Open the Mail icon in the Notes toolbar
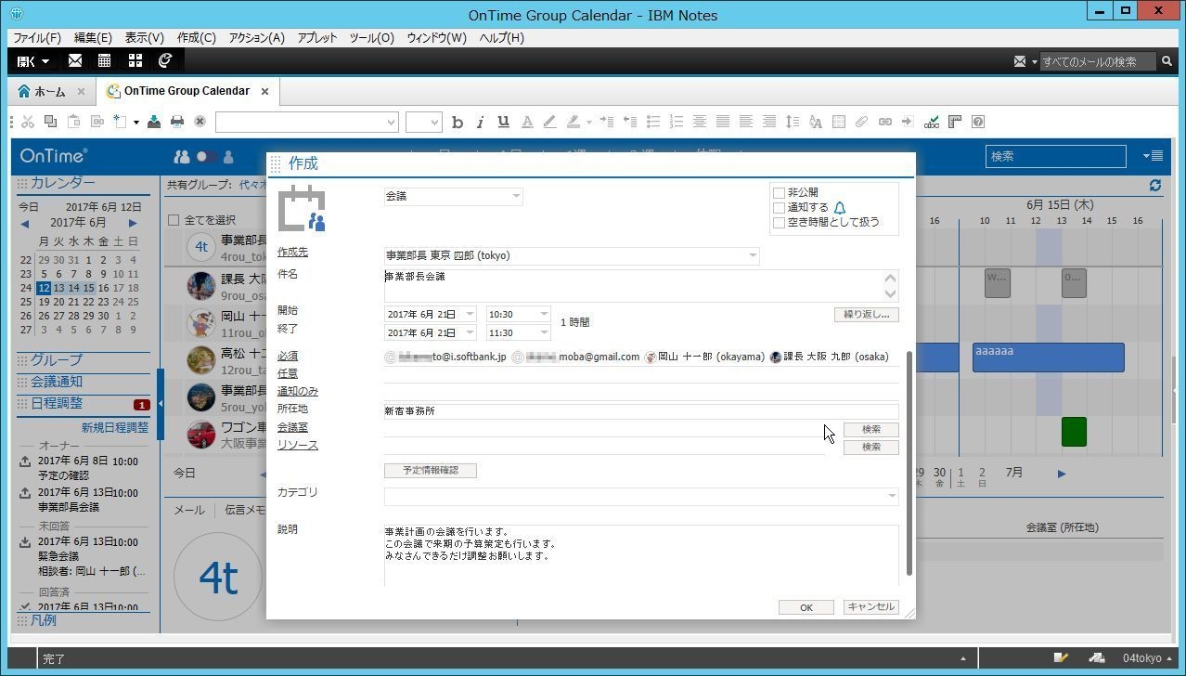The width and height of the screenshot is (1186, 676). click(75, 60)
